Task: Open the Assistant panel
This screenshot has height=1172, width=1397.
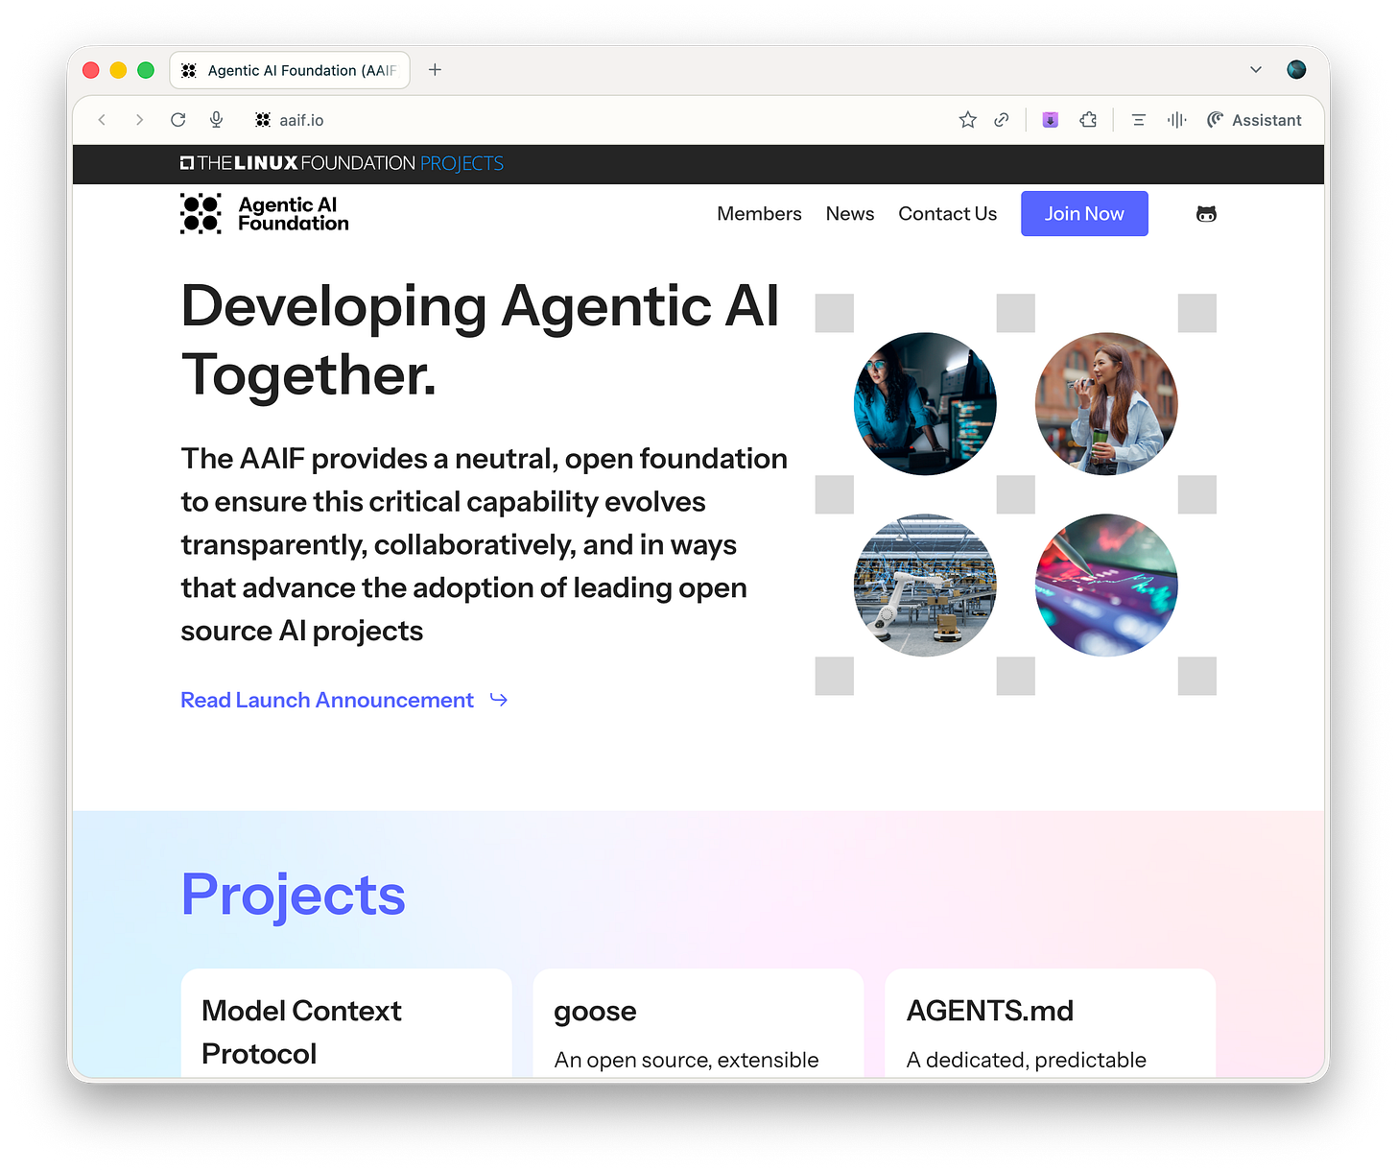Action: pos(1254,120)
